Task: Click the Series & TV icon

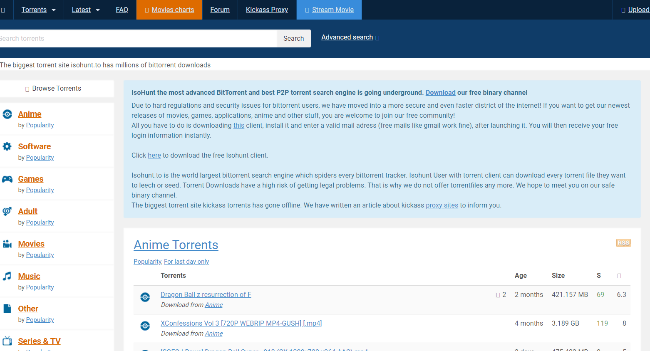Action: [x=7, y=341]
